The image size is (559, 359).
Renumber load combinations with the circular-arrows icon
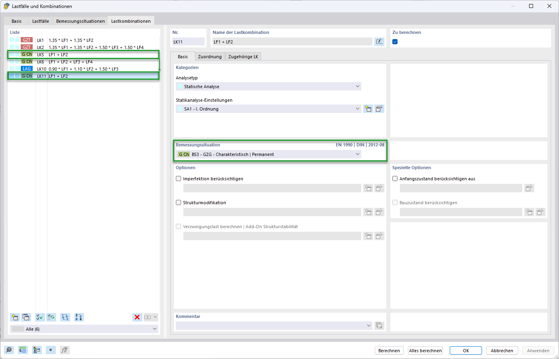[65, 317]
